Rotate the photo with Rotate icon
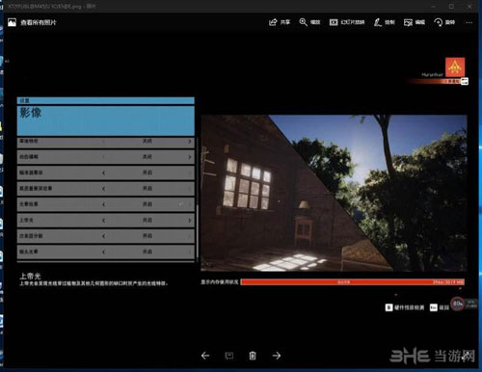The height and width of the screenshot is (372, 482). coord(444,22)
